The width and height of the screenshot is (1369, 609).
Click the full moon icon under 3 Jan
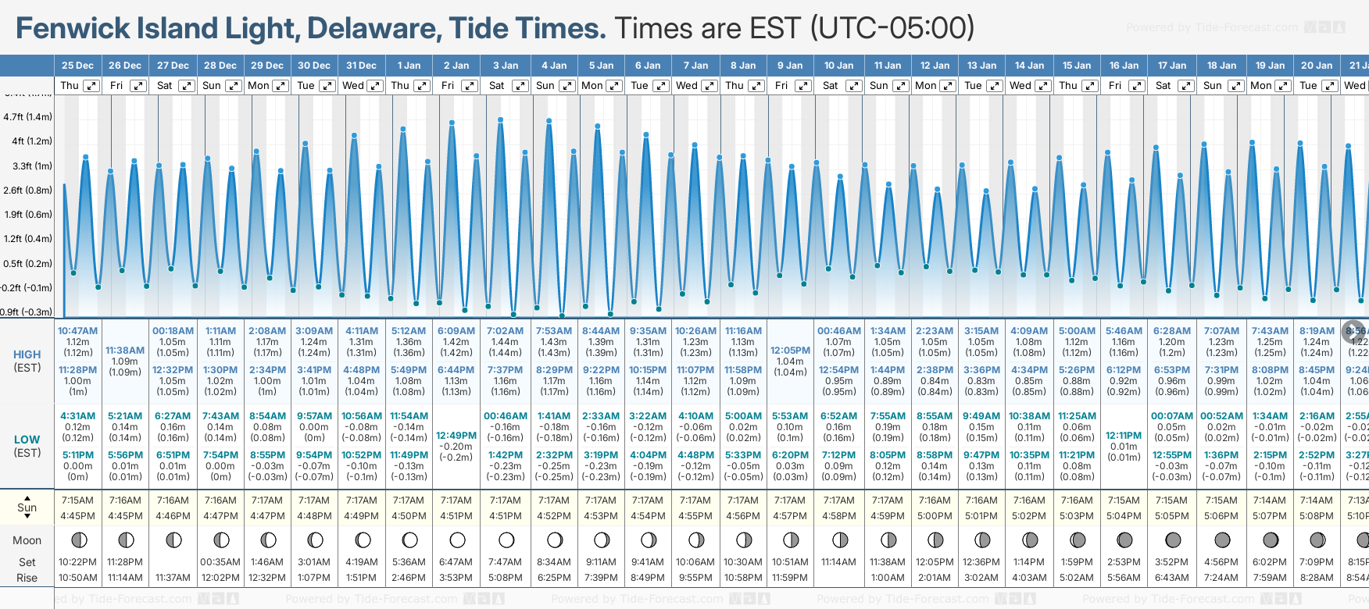(506, 540)
